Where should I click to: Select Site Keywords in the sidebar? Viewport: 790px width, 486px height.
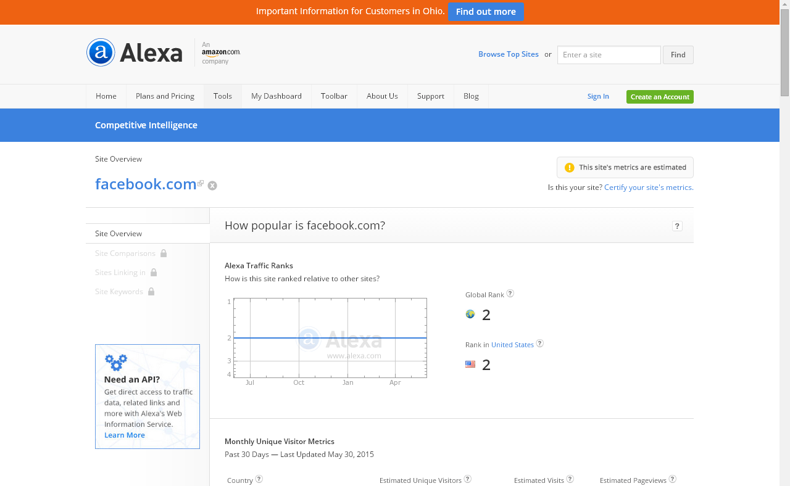click(x=119, y=291)
